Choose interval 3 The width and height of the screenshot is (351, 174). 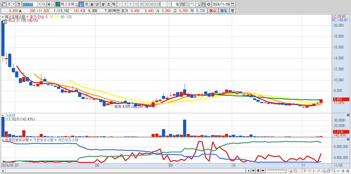click(125, 4)
